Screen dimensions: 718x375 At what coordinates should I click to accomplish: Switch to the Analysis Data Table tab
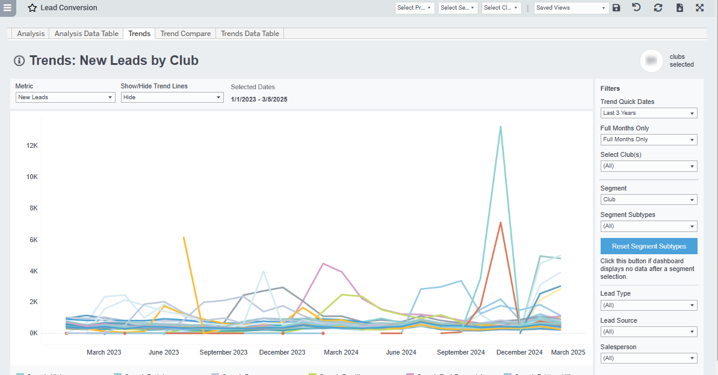85,33
